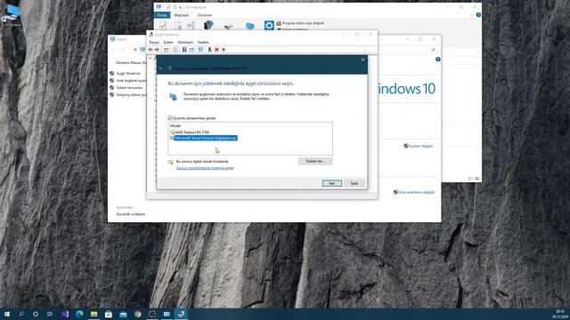Screen dimensions: 570x320
Task: Open Eylem menu in Aygıt Yöneticisi
Action: click(x=168, y=43)
